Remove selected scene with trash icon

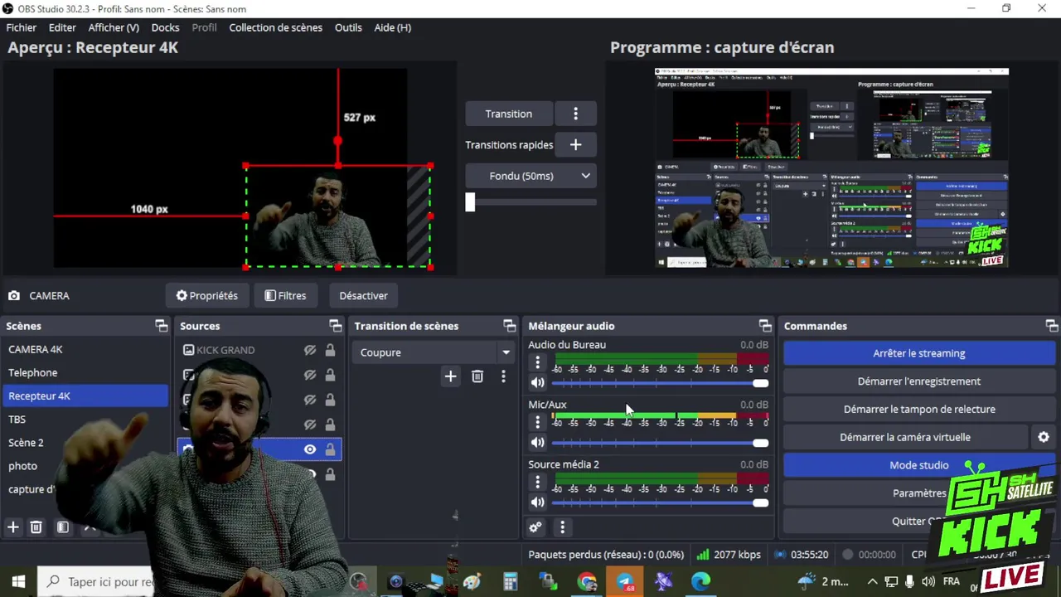coord(36,527)
